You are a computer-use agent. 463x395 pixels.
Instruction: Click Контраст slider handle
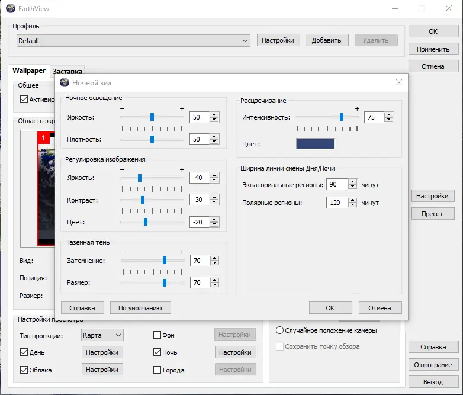143,200
